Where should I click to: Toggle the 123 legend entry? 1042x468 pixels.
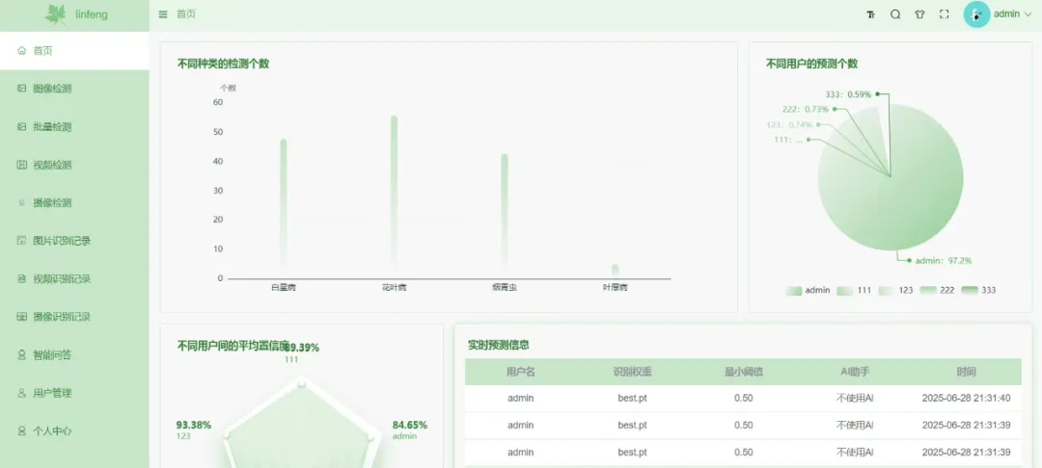(895, 291)
